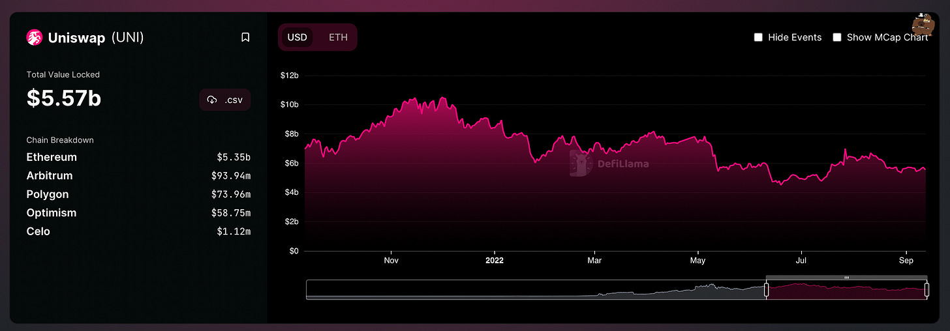The image size is (950, 331).
Task: Switch chart denomination to USD
Action: tap(298, 37)
